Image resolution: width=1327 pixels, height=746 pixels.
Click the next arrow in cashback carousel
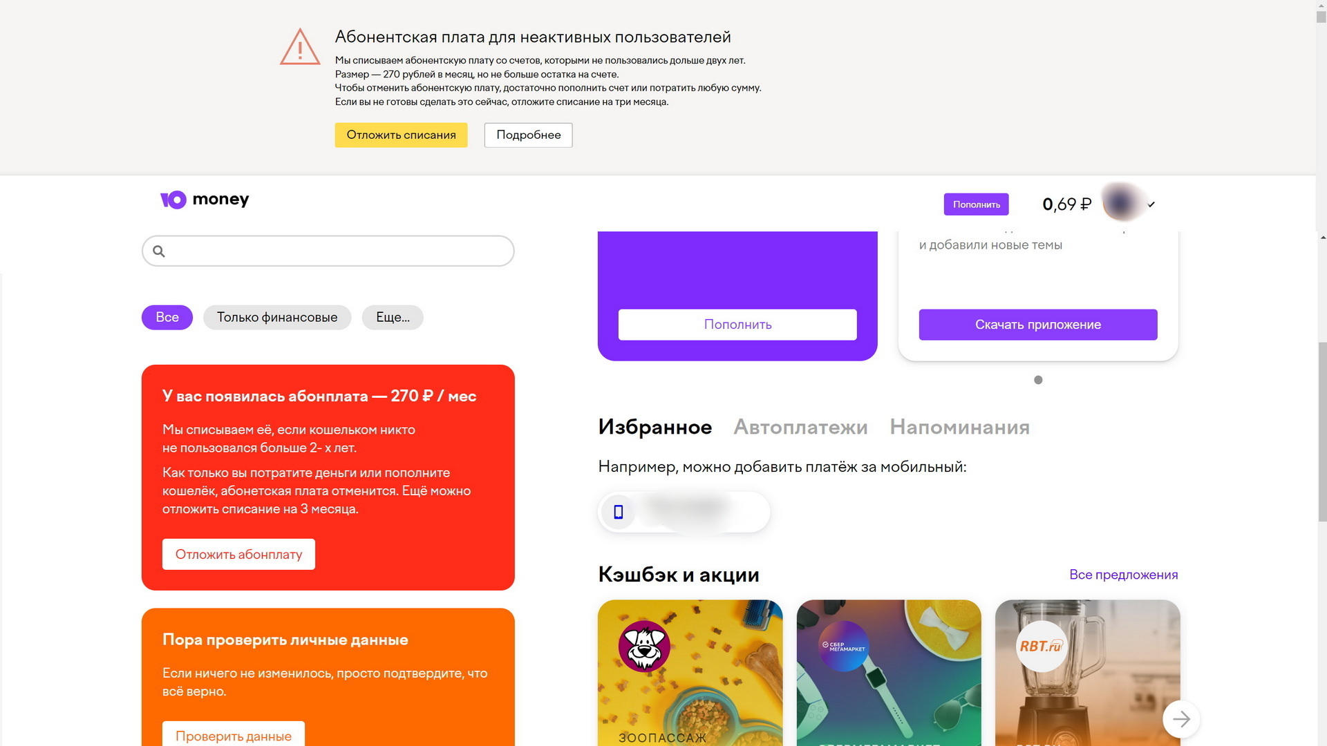tap(1181, 719)
